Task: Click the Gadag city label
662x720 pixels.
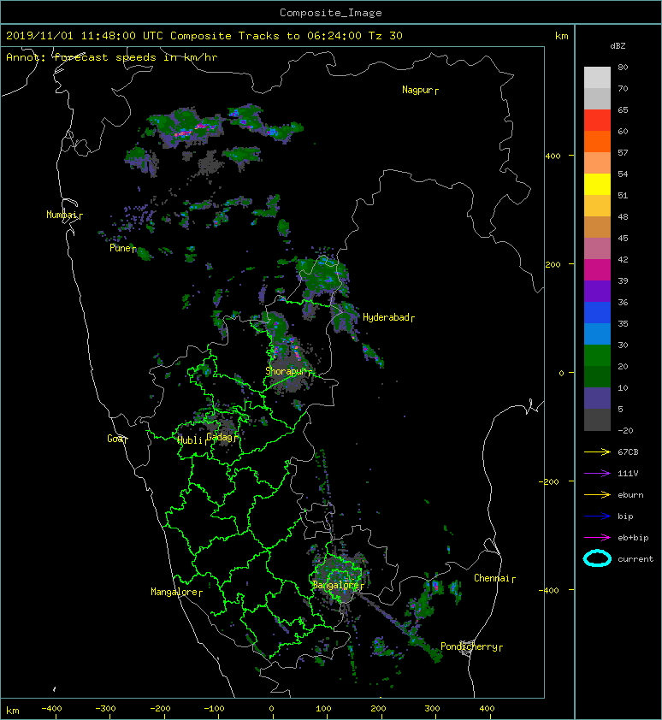Action: pyautogui.click(x=222, y=437)
